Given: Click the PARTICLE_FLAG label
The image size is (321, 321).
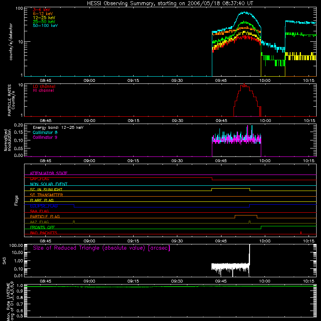Looking at the screenshot, I should (x=45, y=216).
